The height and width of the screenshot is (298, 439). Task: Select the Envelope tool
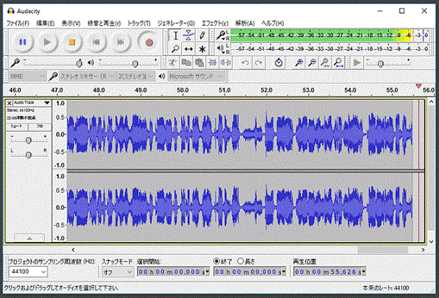[188, 36]
